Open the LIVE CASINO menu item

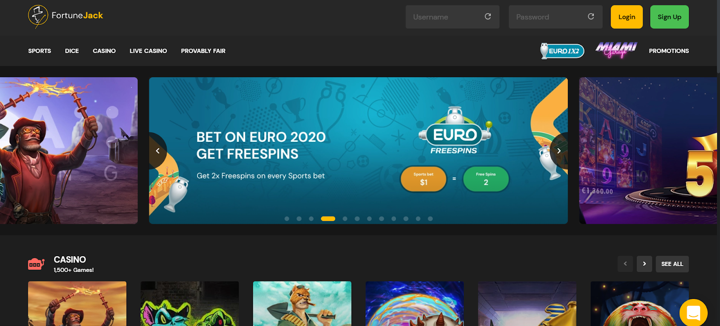[148, 51]
